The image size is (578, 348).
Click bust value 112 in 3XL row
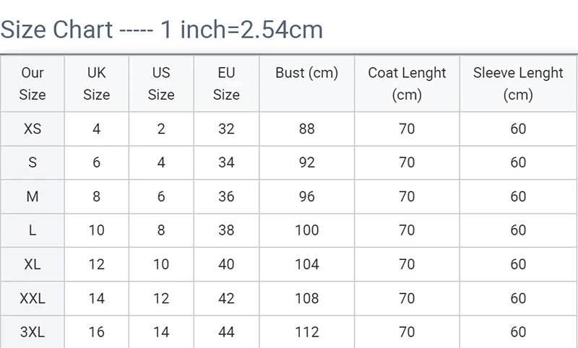(306, 332)
